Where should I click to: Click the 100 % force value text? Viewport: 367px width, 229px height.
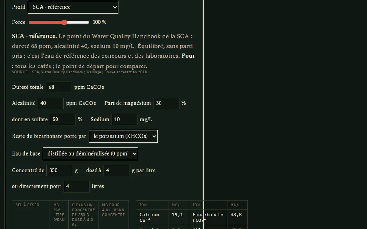99,22
